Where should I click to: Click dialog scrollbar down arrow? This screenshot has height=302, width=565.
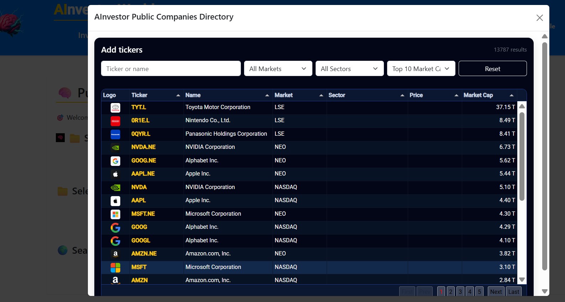(545, 291)
